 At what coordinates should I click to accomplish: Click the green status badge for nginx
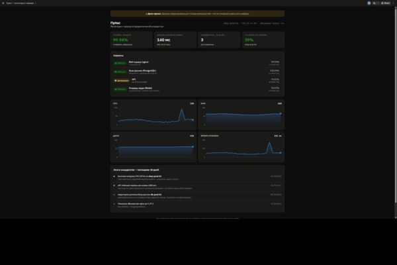[120, 63]
